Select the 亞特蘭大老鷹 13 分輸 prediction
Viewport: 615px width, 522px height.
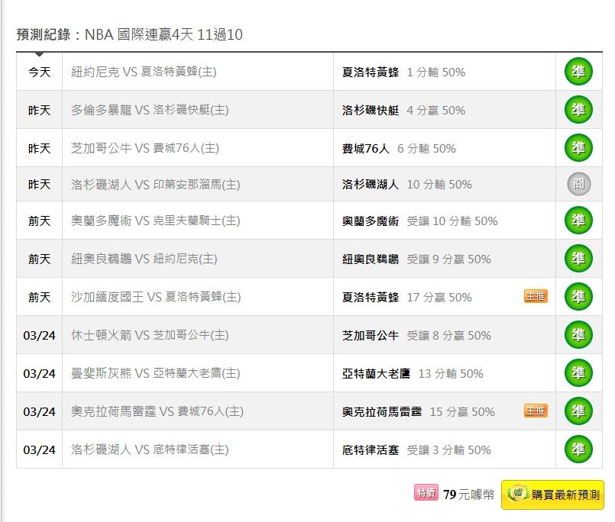(413, 373)
